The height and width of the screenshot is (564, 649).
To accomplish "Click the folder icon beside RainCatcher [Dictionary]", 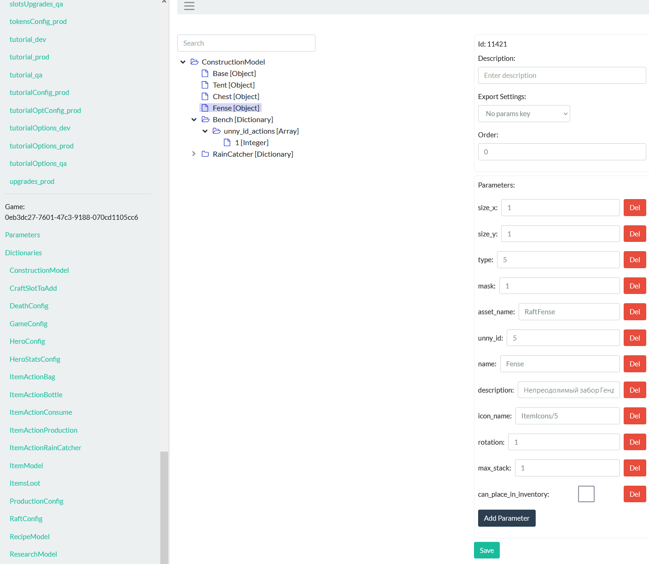I will 205,154.
